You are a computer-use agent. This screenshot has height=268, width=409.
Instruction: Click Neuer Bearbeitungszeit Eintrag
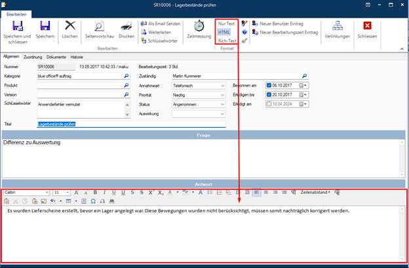point(285,32)
